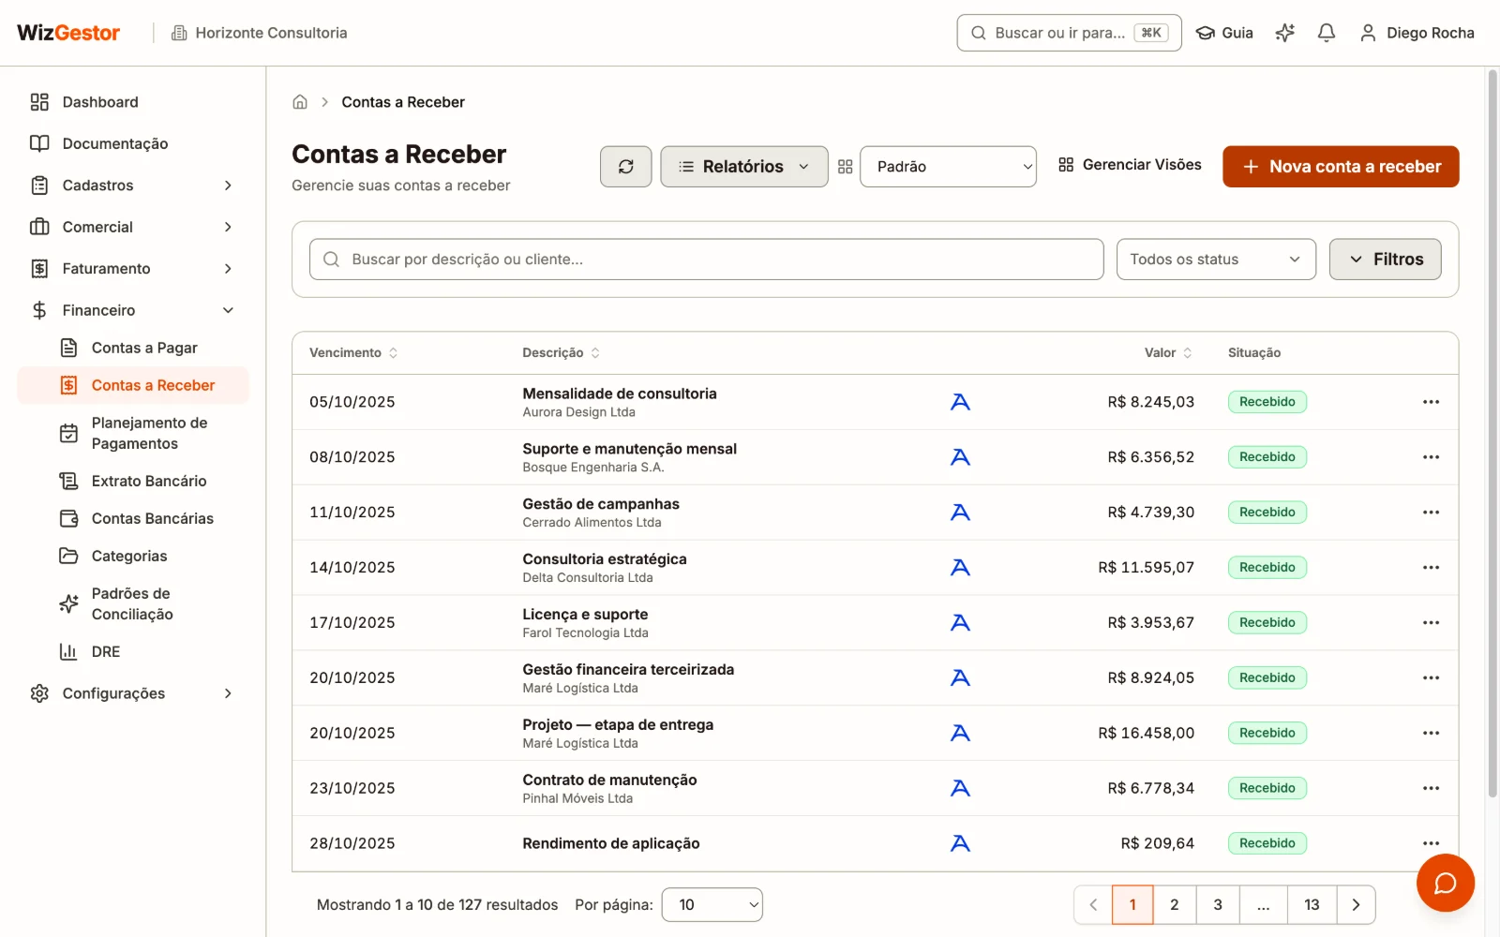The image size is (1500, 937).
Task: Click Recebido badge for Rendimento de aplicação
Action: pos(1267,843)
